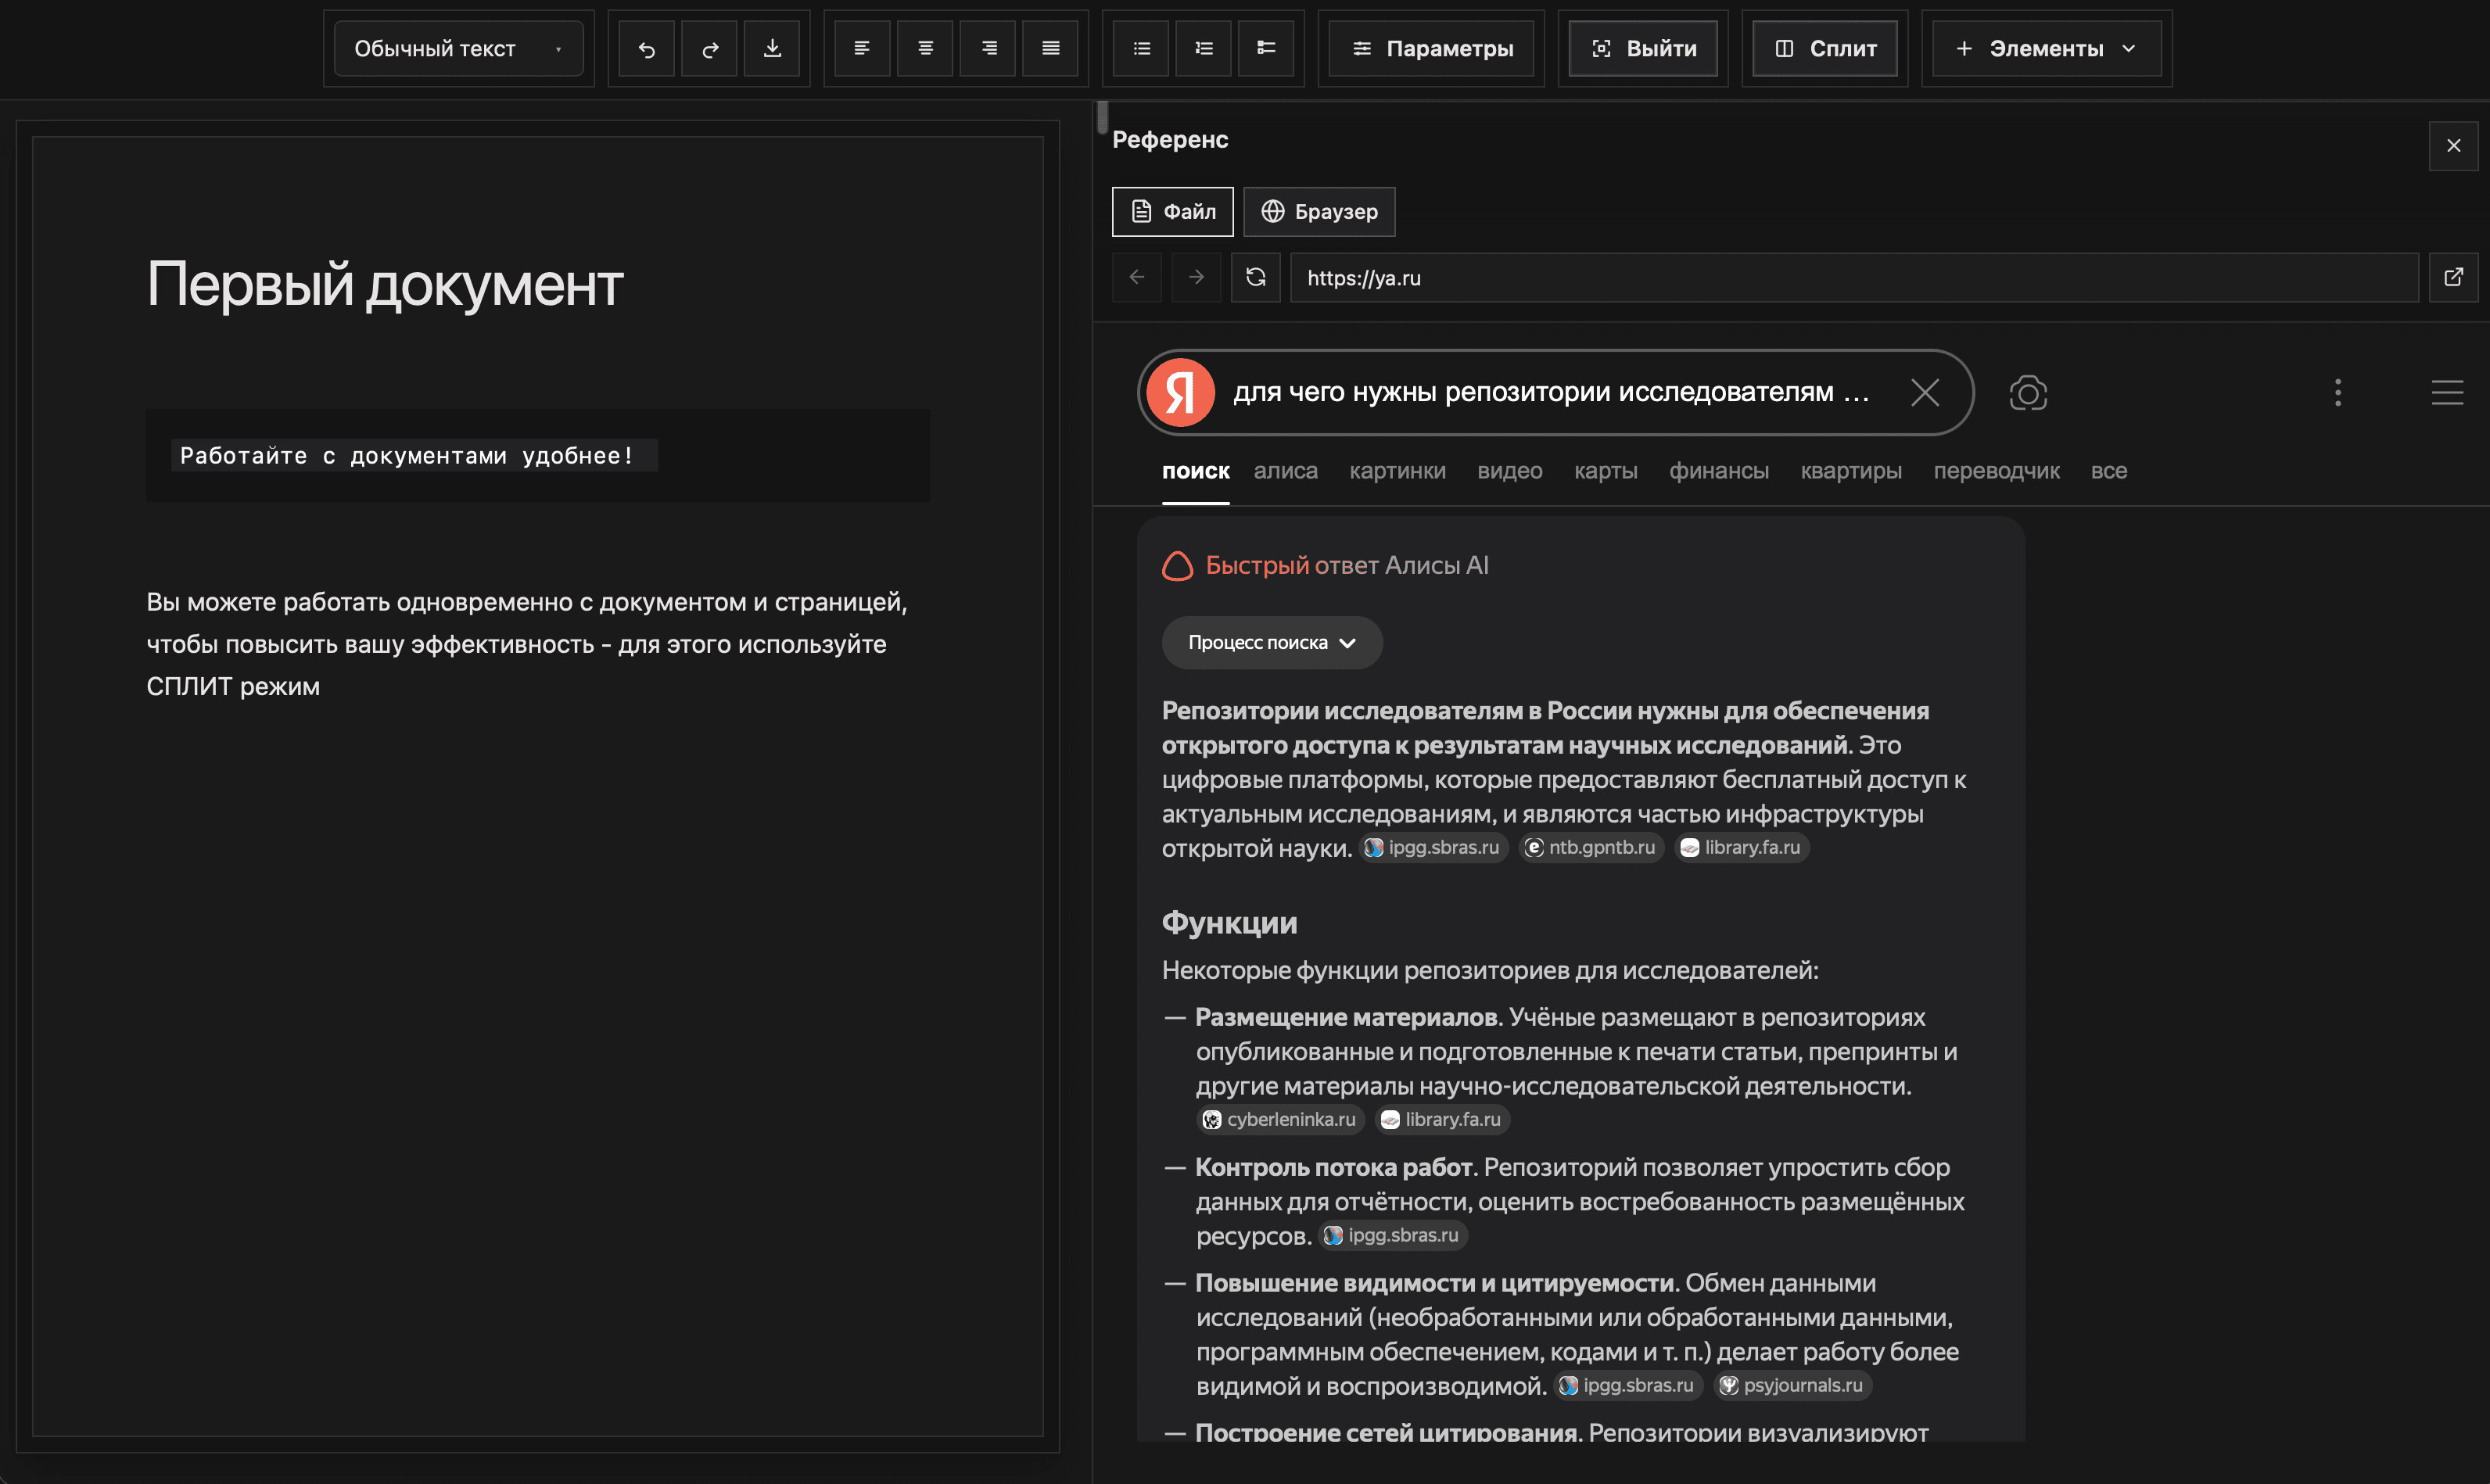Grab the split panel divider handle
2490x1484 pixels.
[x=1101, y=117]
